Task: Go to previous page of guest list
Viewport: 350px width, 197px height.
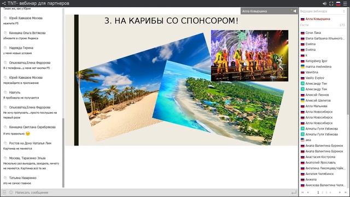Action: 308,192
